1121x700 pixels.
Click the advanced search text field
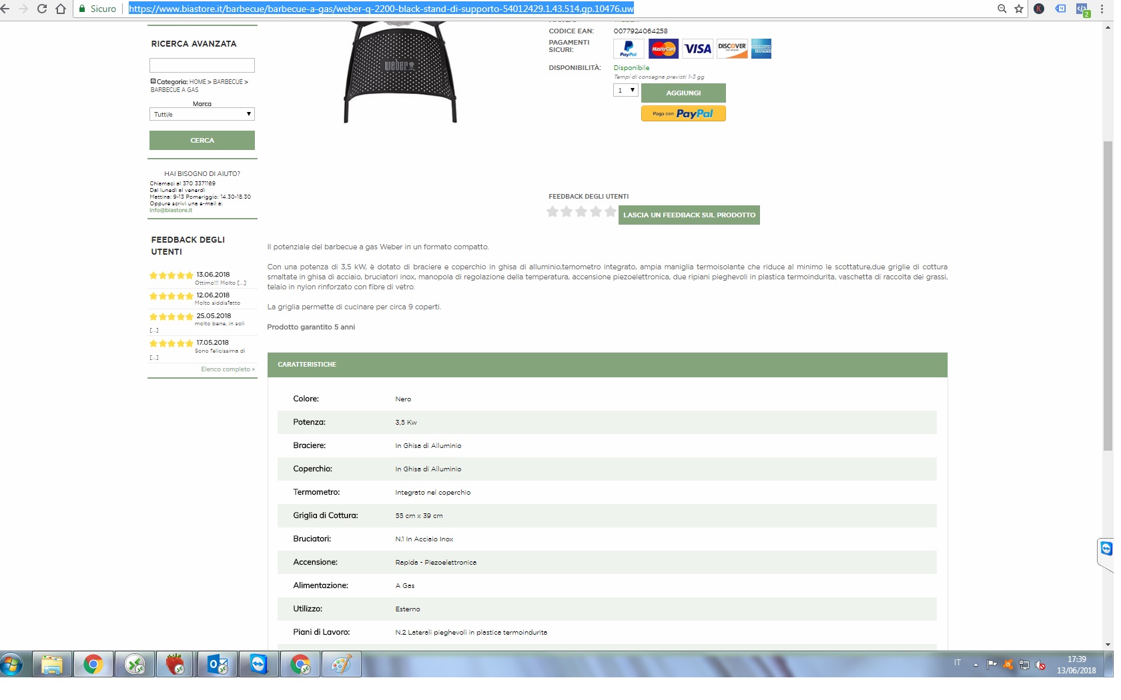pos(202,65)
